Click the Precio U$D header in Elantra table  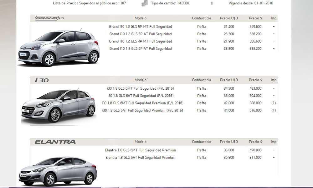pyautogui.click(x=229, y=142)
